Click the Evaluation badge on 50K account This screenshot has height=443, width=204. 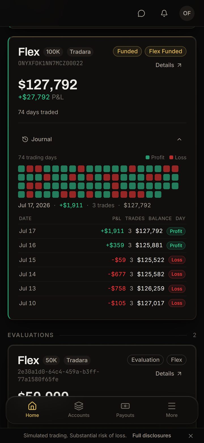pos(145,360)
